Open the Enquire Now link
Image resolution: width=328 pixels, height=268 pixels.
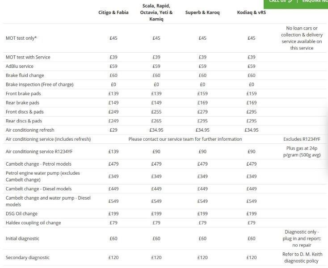(315, 1)
